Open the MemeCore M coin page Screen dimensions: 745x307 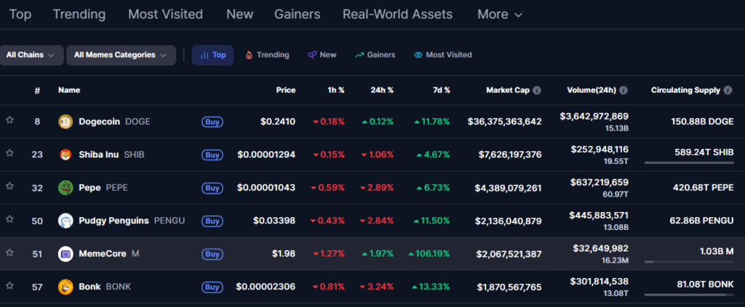(109, 254)
